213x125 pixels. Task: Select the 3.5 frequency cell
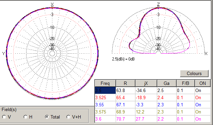click(105, 90)
